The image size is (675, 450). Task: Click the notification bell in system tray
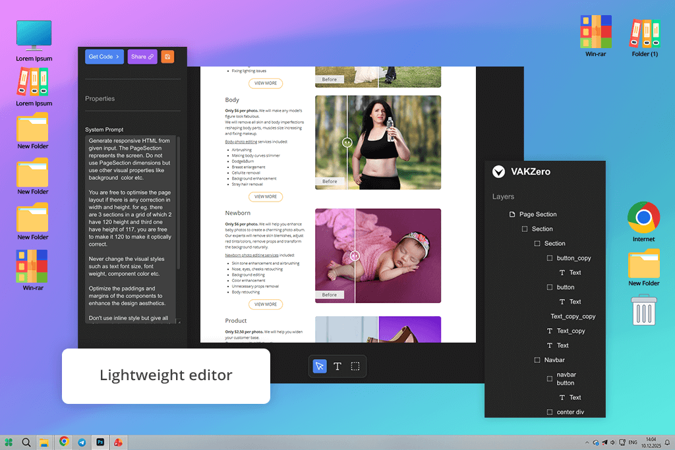(667, 442)
